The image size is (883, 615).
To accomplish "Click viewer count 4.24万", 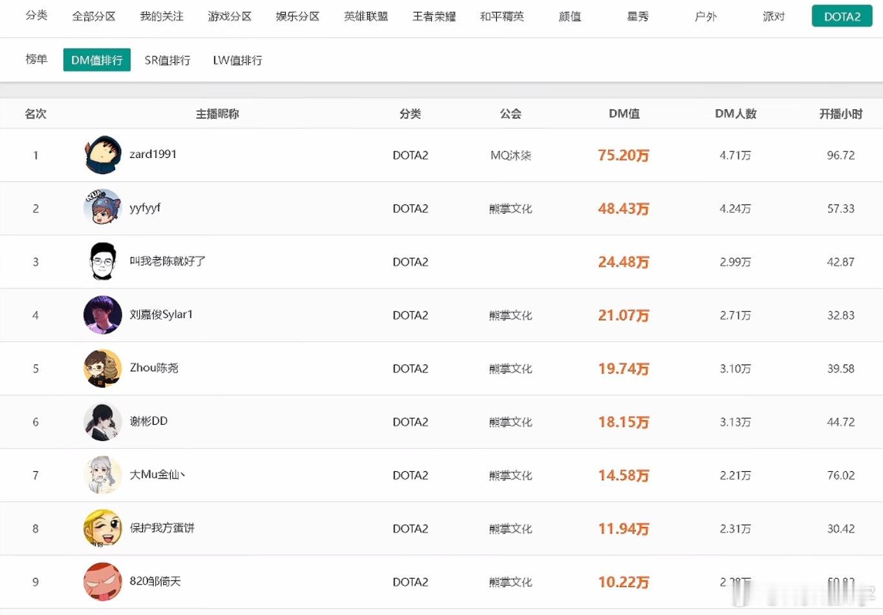I will (736, 208).
